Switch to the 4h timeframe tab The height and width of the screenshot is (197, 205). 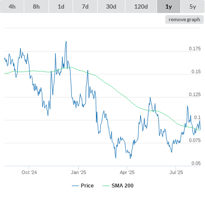point(12,6)
